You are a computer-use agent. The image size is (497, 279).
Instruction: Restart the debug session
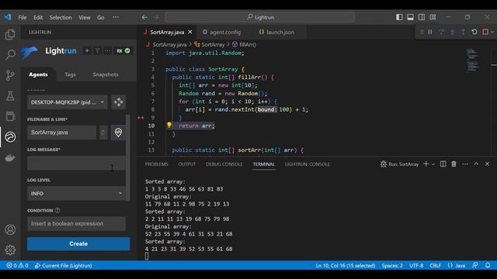click(474, 32)
